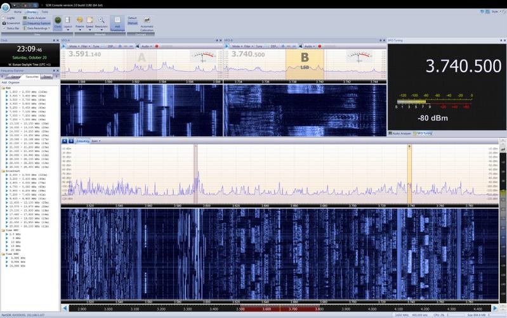Toggle the Logfile checkbox in ribbon
The width and height of the screenshot is (507, 318).
9,18
